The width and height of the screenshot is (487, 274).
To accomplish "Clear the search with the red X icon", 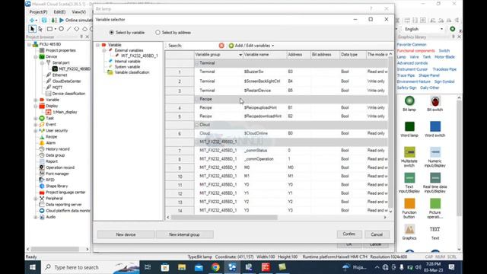I will [x=221, y=46].
